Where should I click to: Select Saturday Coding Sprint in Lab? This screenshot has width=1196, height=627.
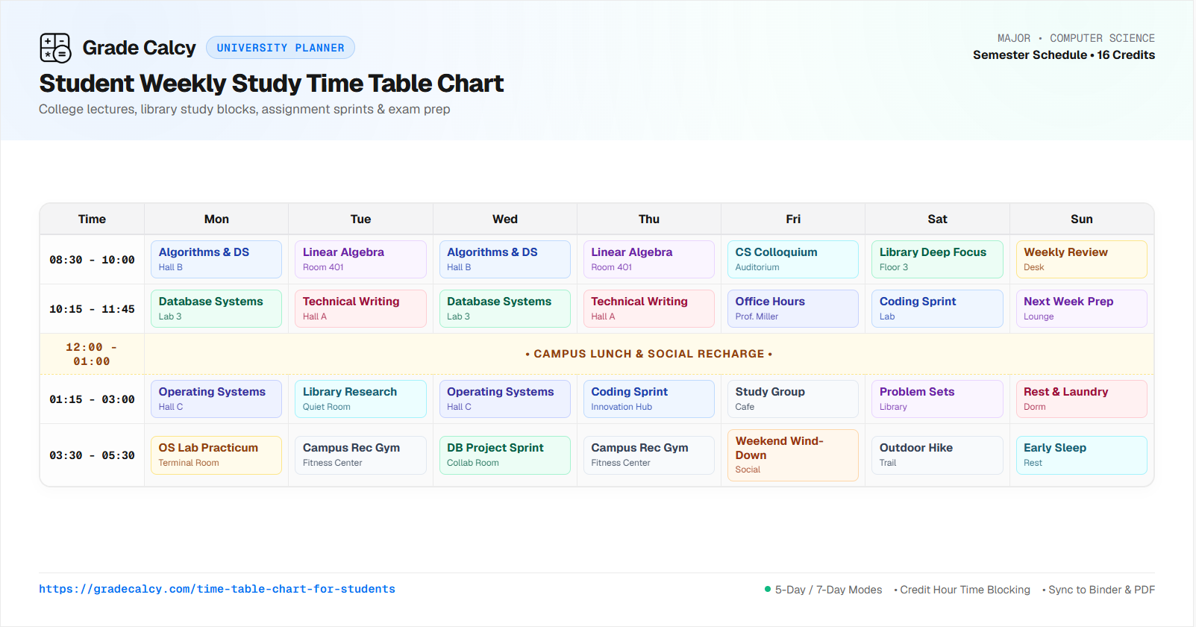[x=937, y=308]
